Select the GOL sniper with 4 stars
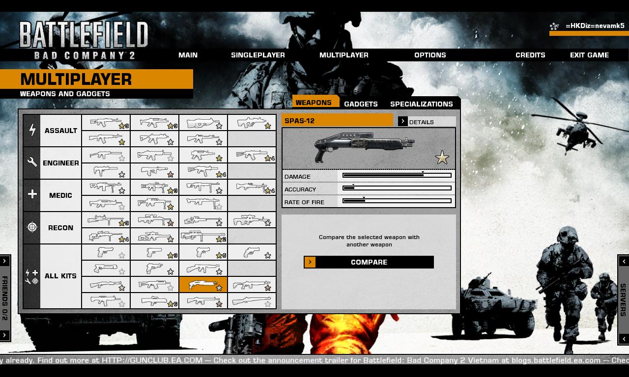 [x=106, y=236]
